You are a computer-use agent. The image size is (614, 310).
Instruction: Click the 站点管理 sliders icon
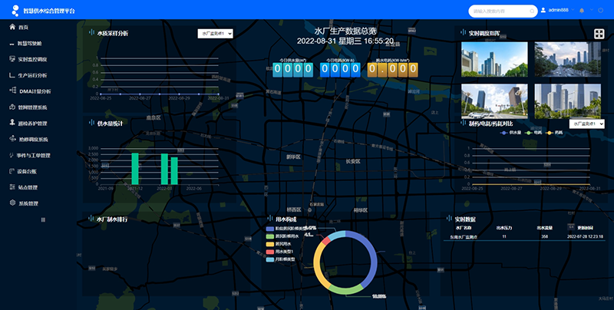click(x=12, y=187)
